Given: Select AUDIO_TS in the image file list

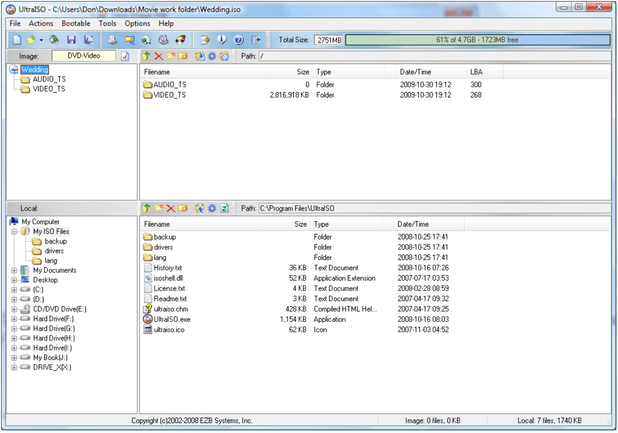Looking at the screenshot, I should [169, 85].
